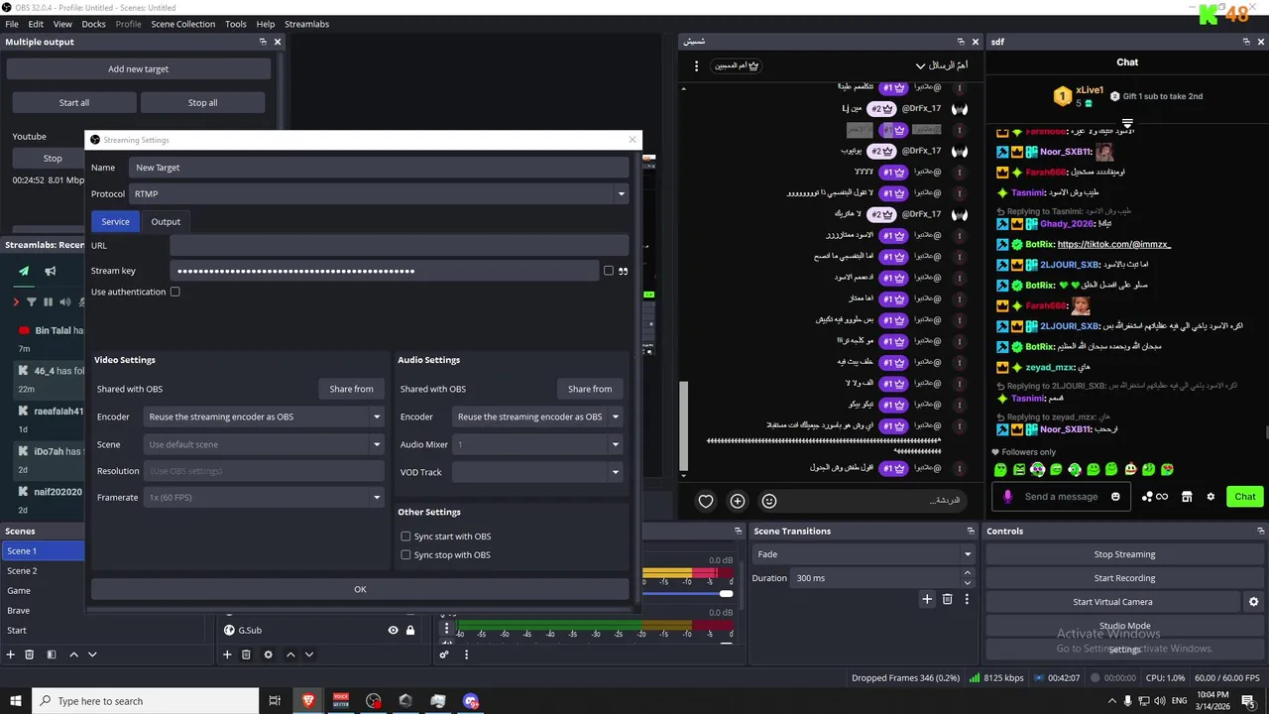Click Add new target button

(139, 69)
